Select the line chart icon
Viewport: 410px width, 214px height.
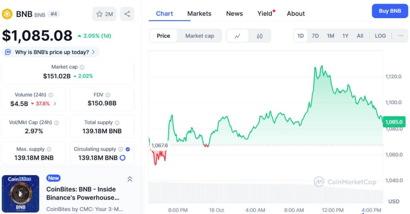pos(237,36)
